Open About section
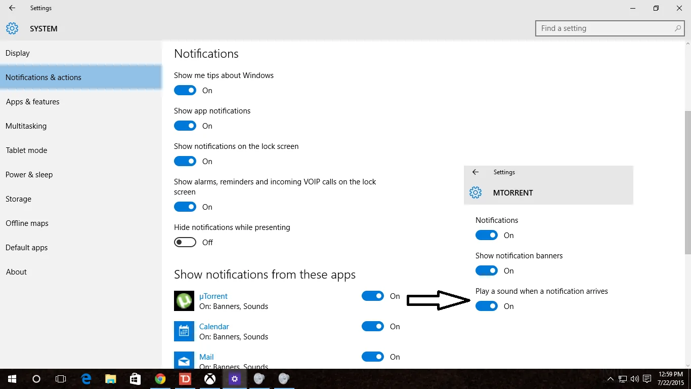Screen dimensions: 691x389 (81, 271)
